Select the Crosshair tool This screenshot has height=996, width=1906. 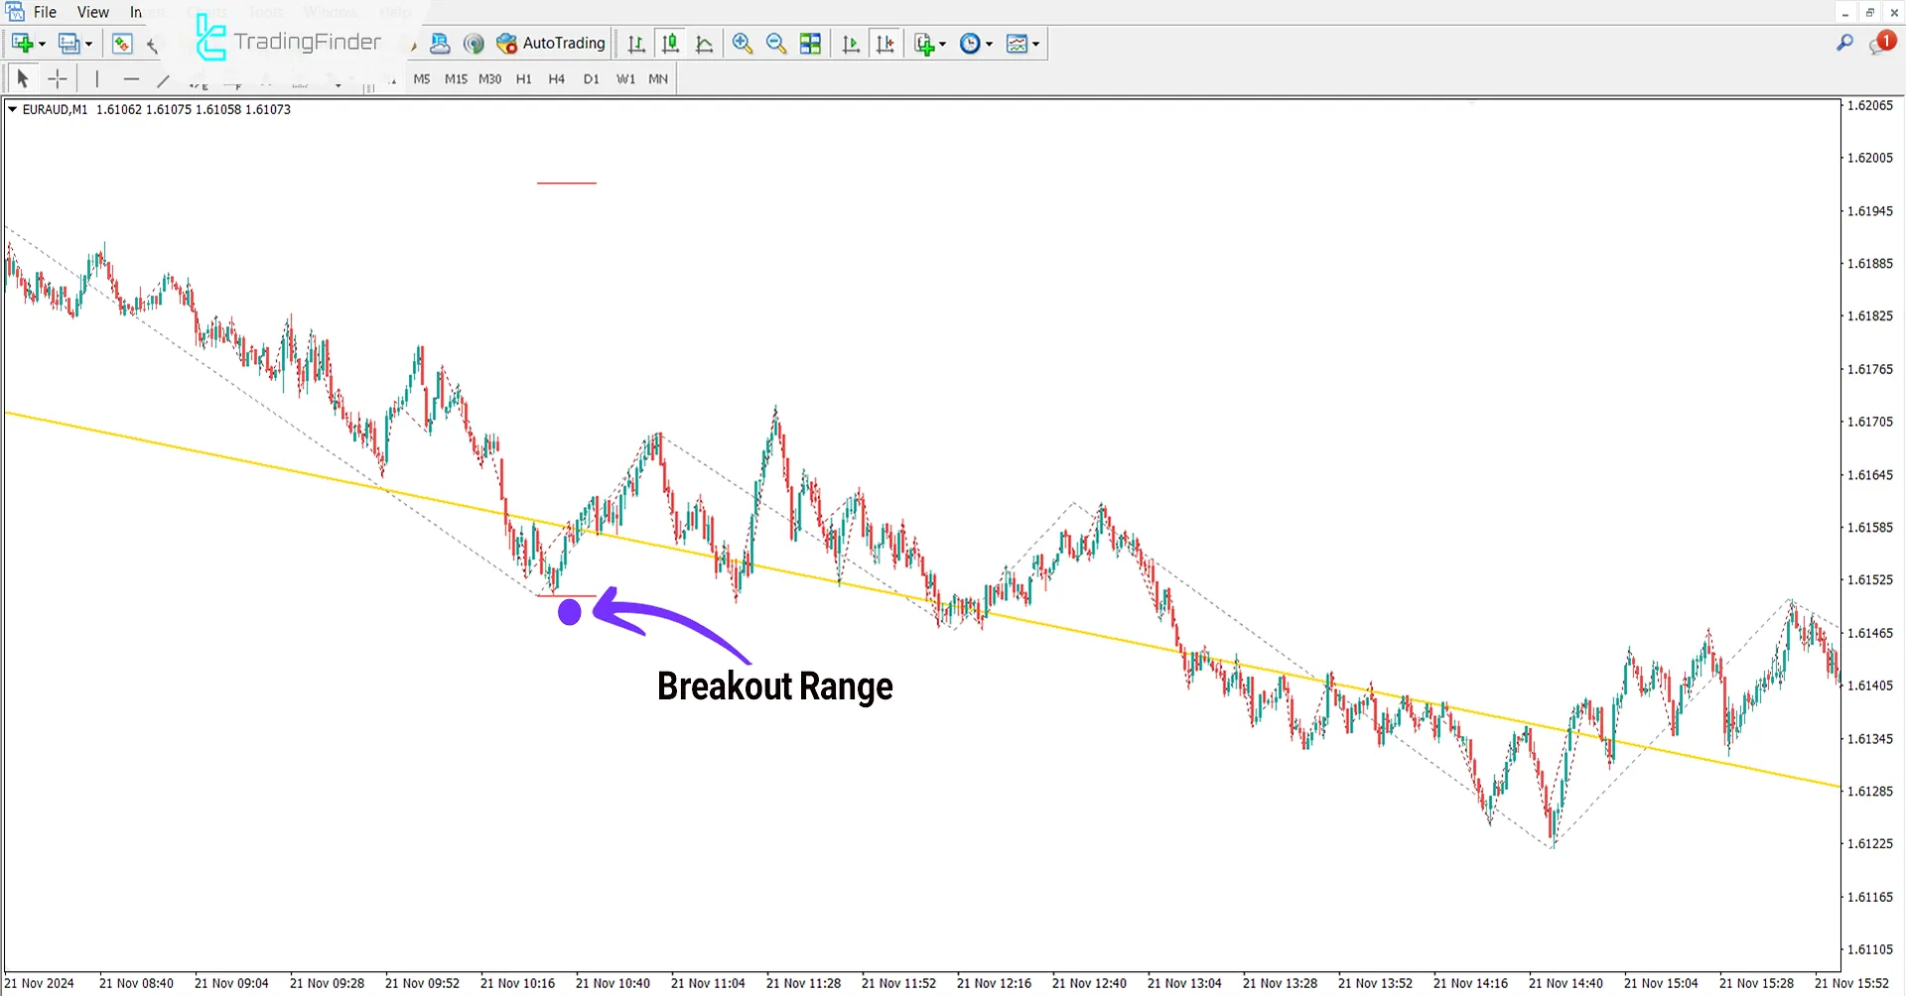57,77
